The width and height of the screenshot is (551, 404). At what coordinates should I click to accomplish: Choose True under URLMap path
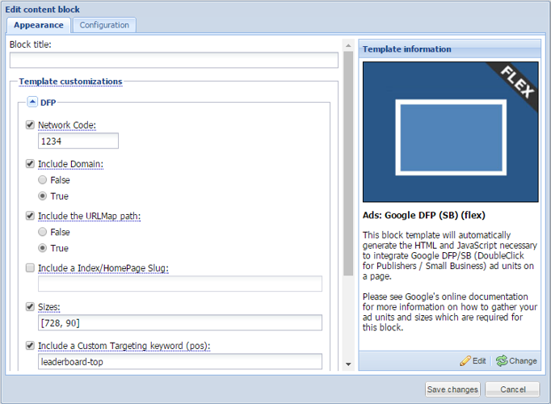click(43, 248)
